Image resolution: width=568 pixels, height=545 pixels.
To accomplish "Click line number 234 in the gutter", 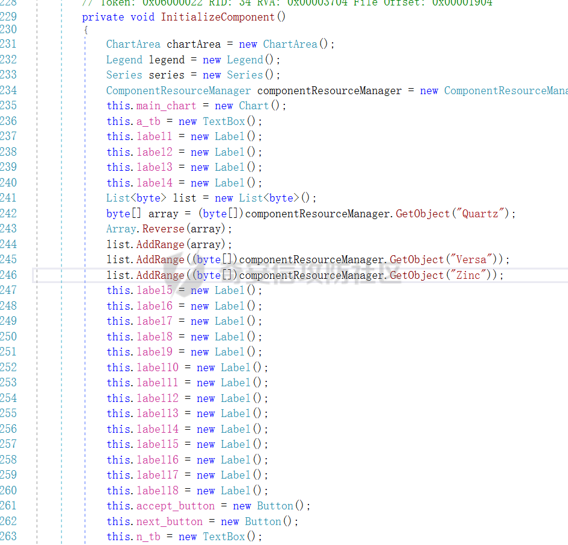I will pyautogui.click(x=8, y=91).
